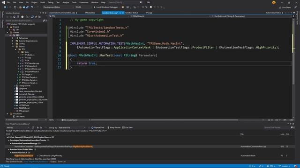Open the Debug menu
This screenshot has height=168, width=300.
tap(51, 2)
